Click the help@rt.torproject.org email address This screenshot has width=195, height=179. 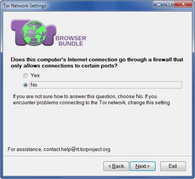click(x=85, y=149)
